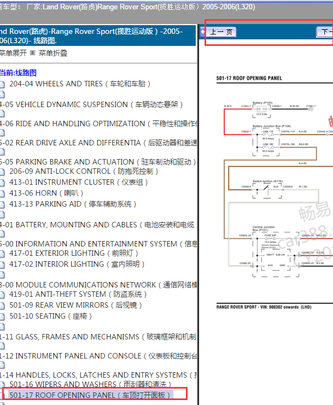The height and width of the screenshot is (405, 333).
Task: Click the 上一页 previous page button
Action: (221, 32)
